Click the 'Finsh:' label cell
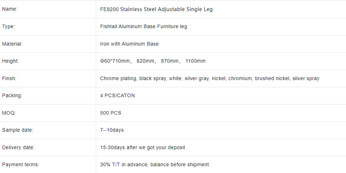 point(48,78)
